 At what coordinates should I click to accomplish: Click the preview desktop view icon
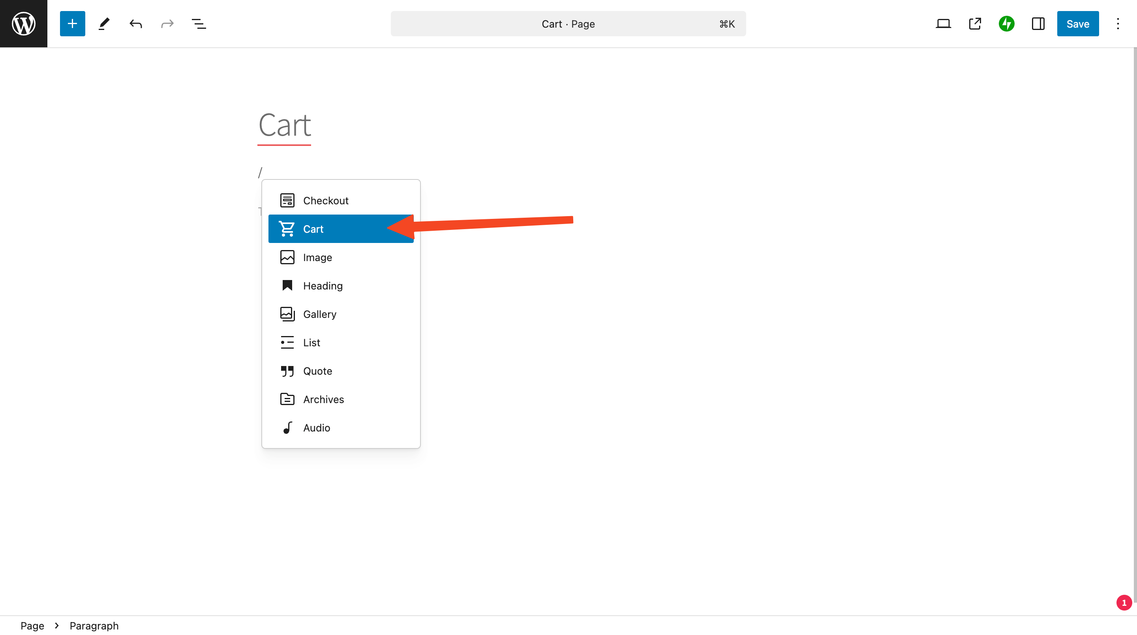pyautogui.click(x=943, y=23)
